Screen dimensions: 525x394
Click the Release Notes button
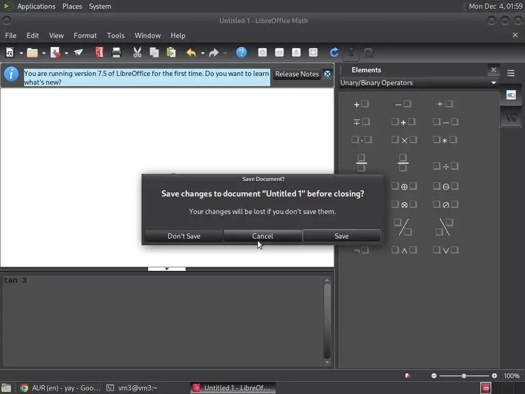[297, 74]
